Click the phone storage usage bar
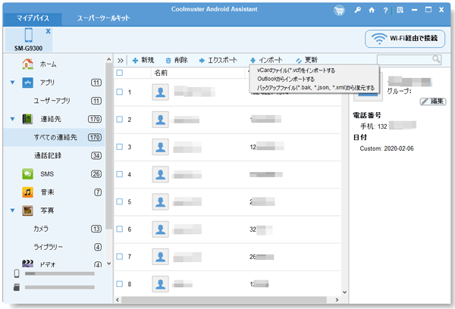This screenshot has height=309, width=455. click(60, 273)
